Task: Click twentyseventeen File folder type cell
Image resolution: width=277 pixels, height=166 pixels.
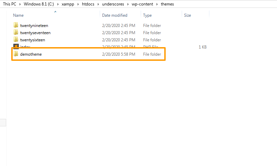Action: click(x=152, y=33)
